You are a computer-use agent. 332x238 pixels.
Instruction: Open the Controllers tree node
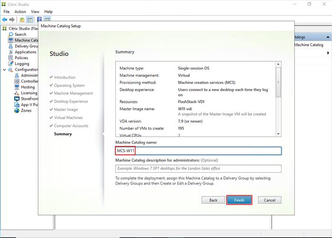26,81
